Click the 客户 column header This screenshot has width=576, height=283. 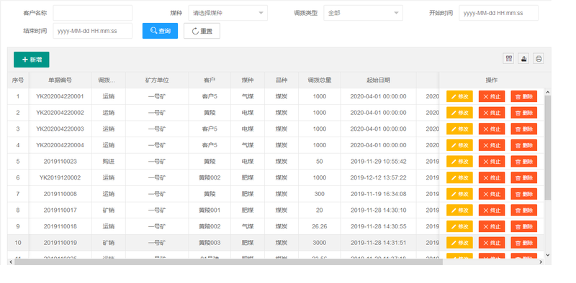(210, 80)
